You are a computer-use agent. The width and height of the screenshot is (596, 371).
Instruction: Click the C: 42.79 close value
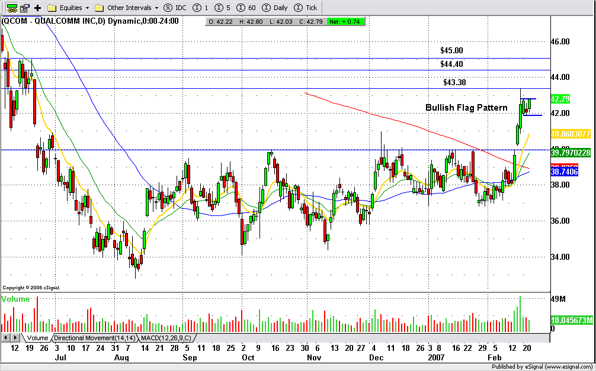pyautogui.click(x=311, y=22)
